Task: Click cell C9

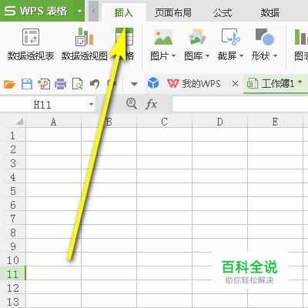Action: tap(164, 246)
